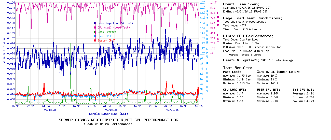Click the Test Results heading
Viewport: 331px width, 140px height.
tap(238, 68)
